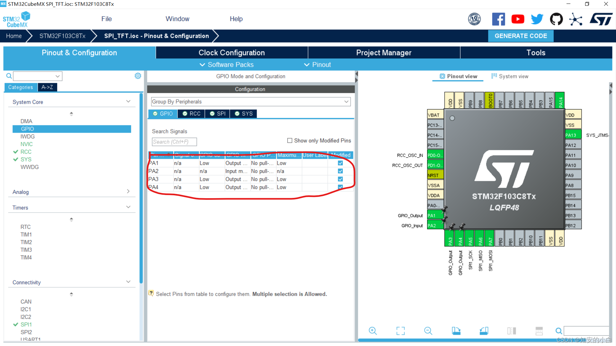Image resolution: width=616 pixels, height=346 pixels.
Task: Rotate chip view clockwise icon
Action: 456,331
